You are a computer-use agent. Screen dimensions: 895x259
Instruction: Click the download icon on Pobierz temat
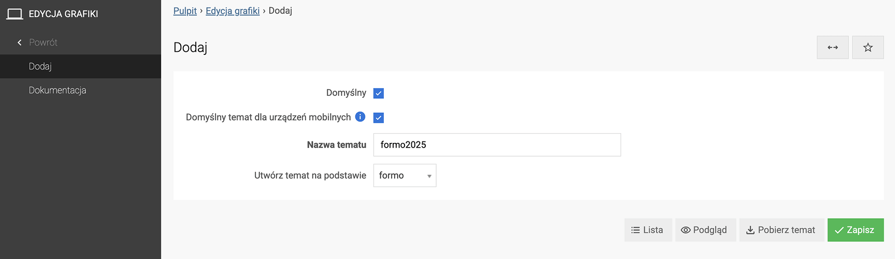pyautogui.click(x=750, y=230)
